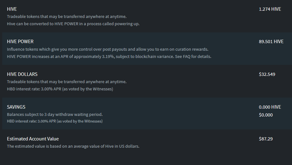Open the 0.000 HIVE savings balance dropdown
The width and height of the screenshot is (292, 165).
pyautogui.click(x=270, y=107)
